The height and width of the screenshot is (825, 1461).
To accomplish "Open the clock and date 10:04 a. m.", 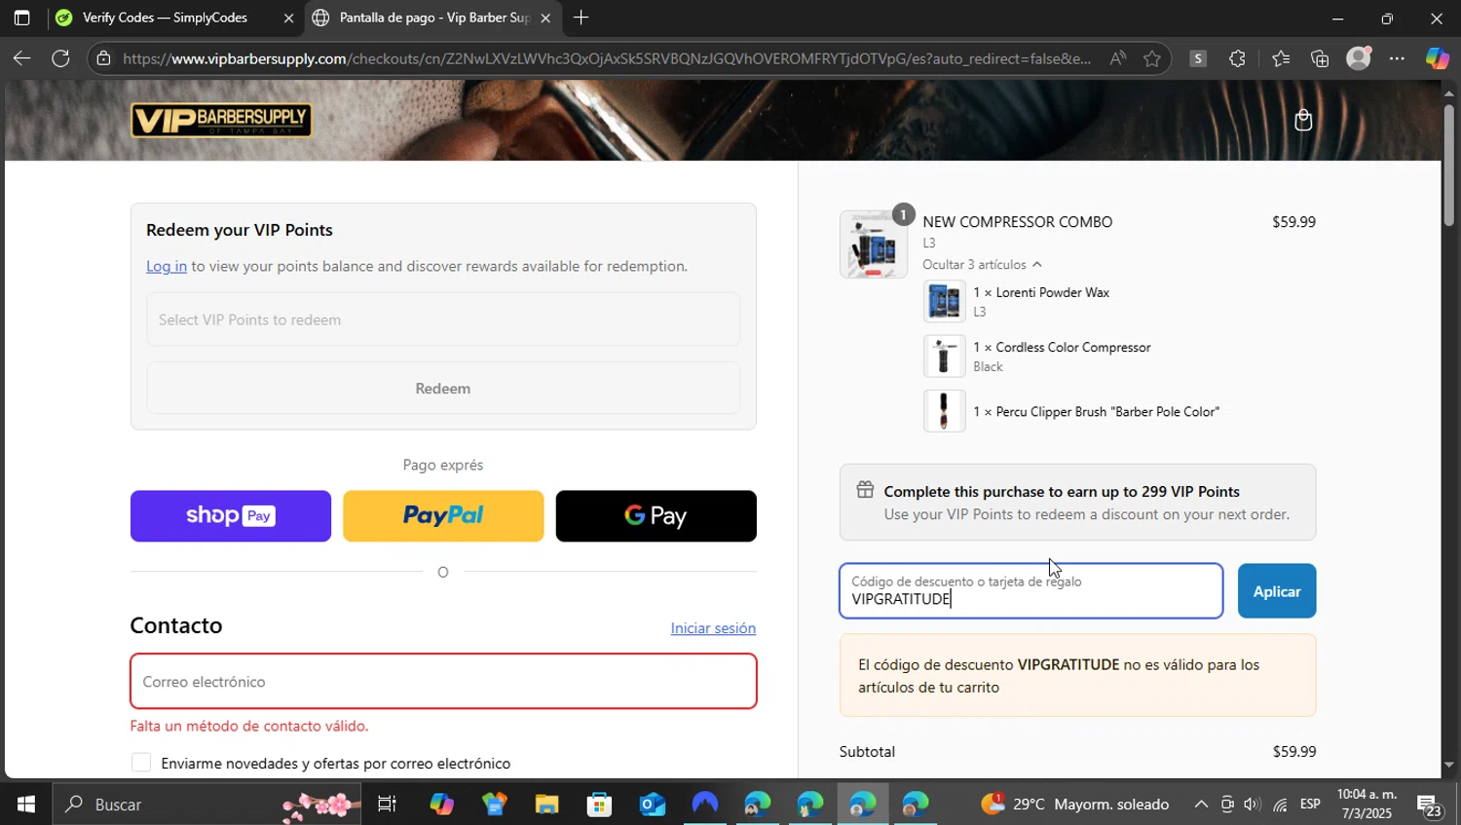I will pyautogui.click(x=1367, y=805).
